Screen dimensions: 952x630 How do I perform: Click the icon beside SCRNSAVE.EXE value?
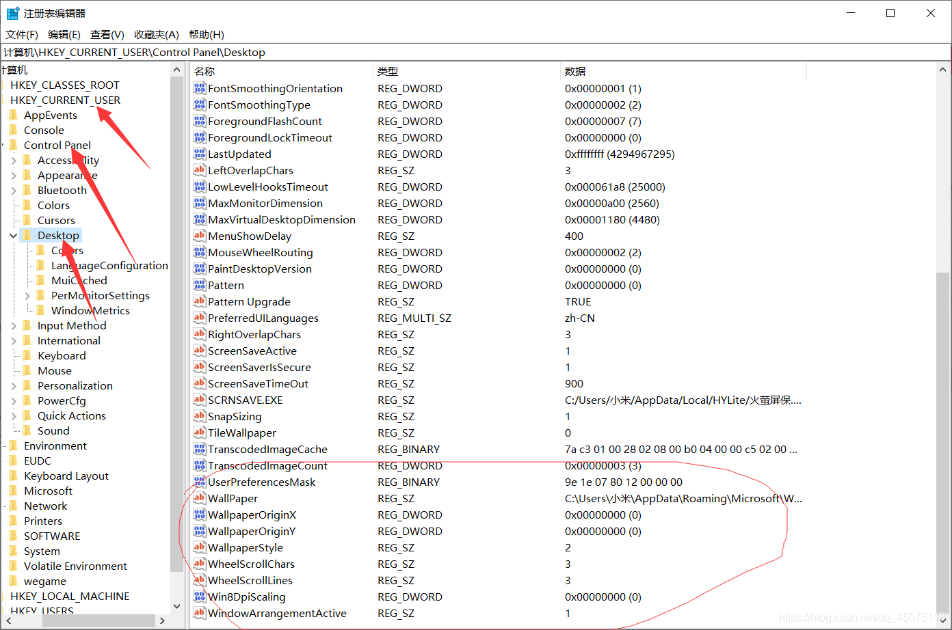(200, 400)
